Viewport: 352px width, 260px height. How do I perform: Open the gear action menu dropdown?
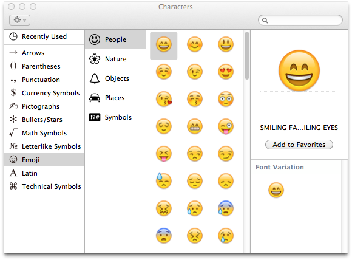20,20
